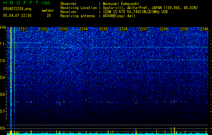Click the meteor count value 26
Image resolution: width=212 pixels, height=135 pixels.
49,16
